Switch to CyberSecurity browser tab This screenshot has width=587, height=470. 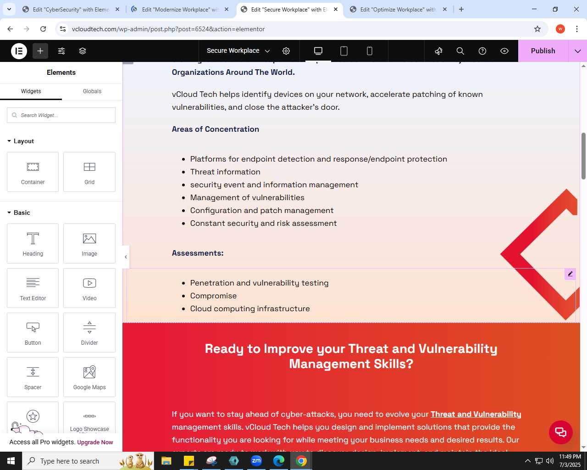coord(71,9)
